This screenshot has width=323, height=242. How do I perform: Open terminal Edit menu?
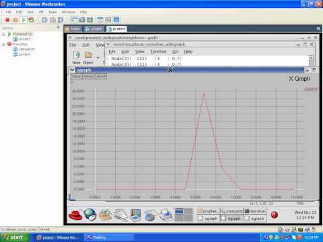click(125, 52)
